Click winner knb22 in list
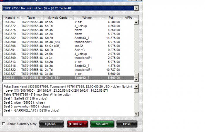This screenshot has height=132, width=205. point(78,46)
